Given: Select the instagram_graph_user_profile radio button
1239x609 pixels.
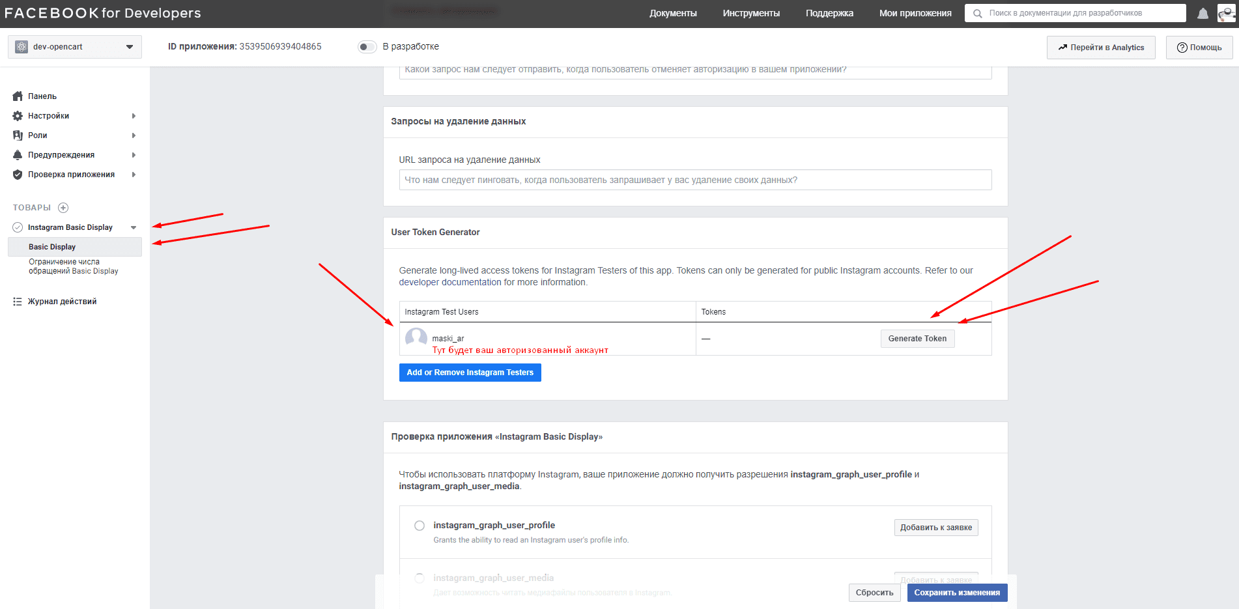Looking at the screenshot, I should (x=420, y=526).
